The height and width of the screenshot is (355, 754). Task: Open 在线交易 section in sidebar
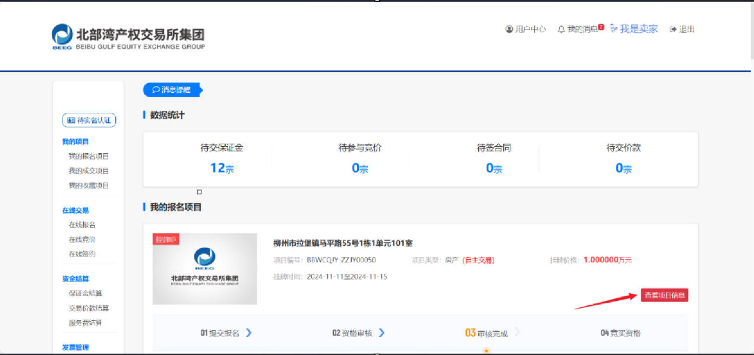(75, 211)
